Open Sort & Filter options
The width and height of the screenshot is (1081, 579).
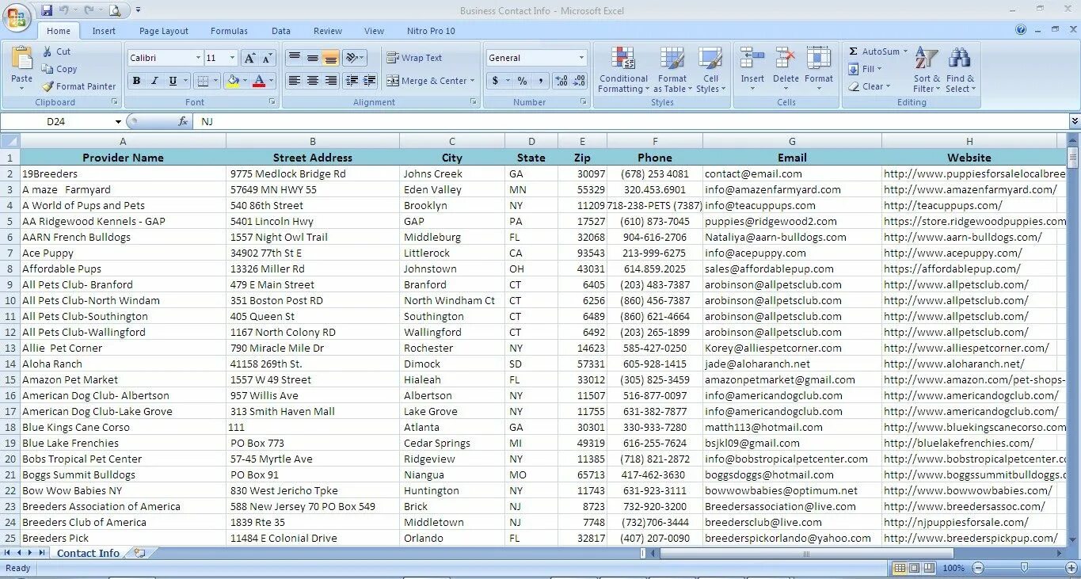coord(926,70)
